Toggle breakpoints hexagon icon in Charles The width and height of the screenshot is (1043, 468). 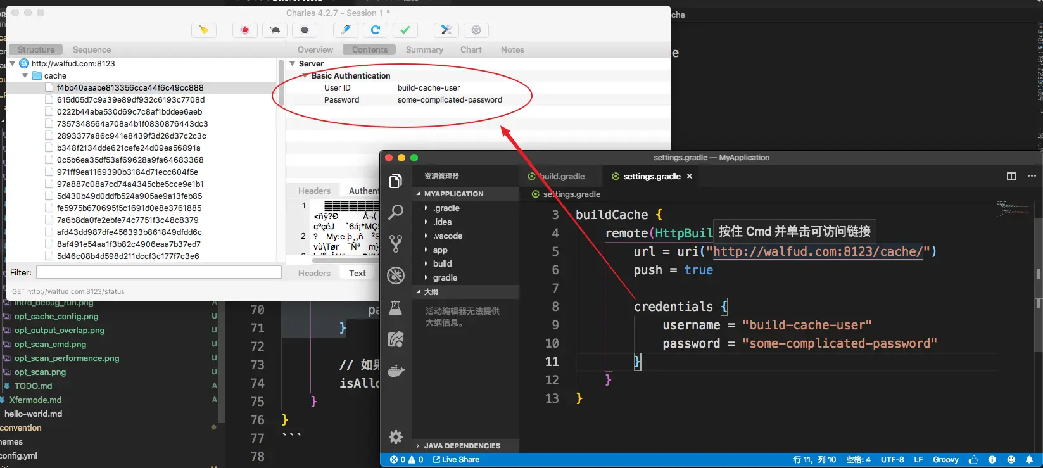click(305, 30)
